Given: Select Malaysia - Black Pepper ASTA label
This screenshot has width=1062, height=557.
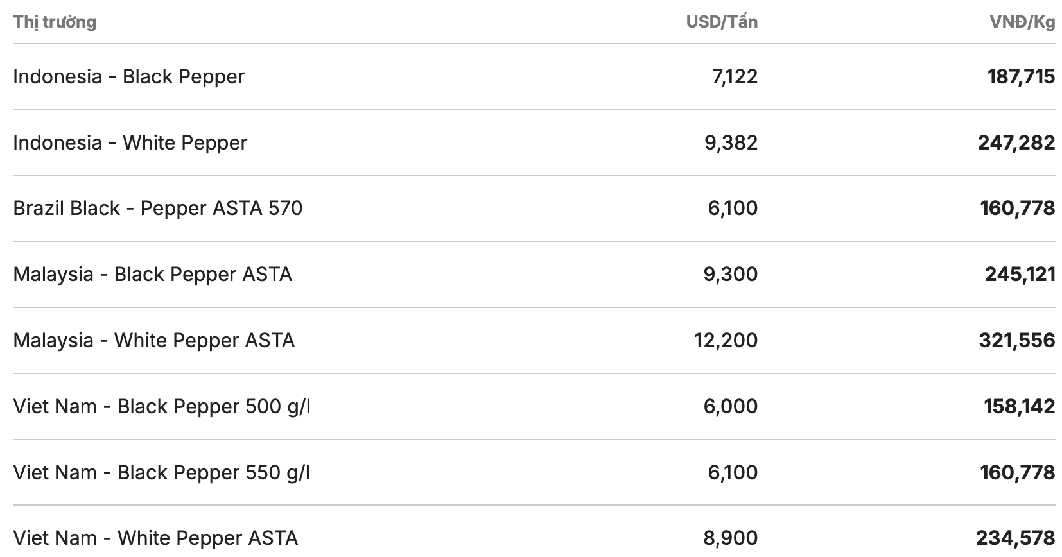Looking at the screenshot, I should tap(152, 275).
